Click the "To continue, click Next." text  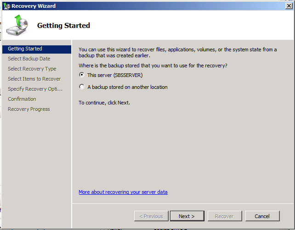104,103
